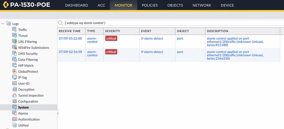Click critical badge in 02:16:58 row
This screenshot has height=129, width=284.
point(111,52)
